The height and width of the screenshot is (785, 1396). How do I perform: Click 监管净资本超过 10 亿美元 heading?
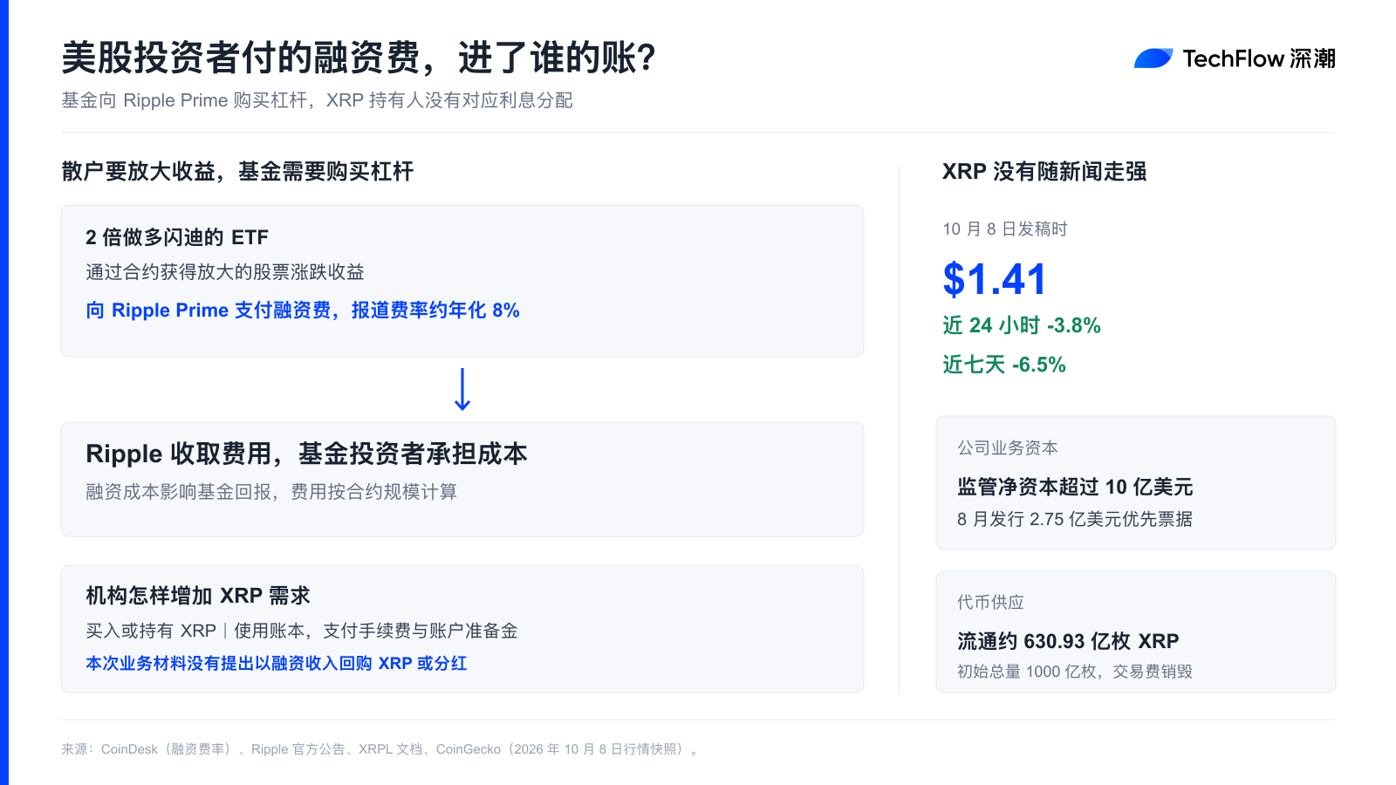pos(1075,487)
